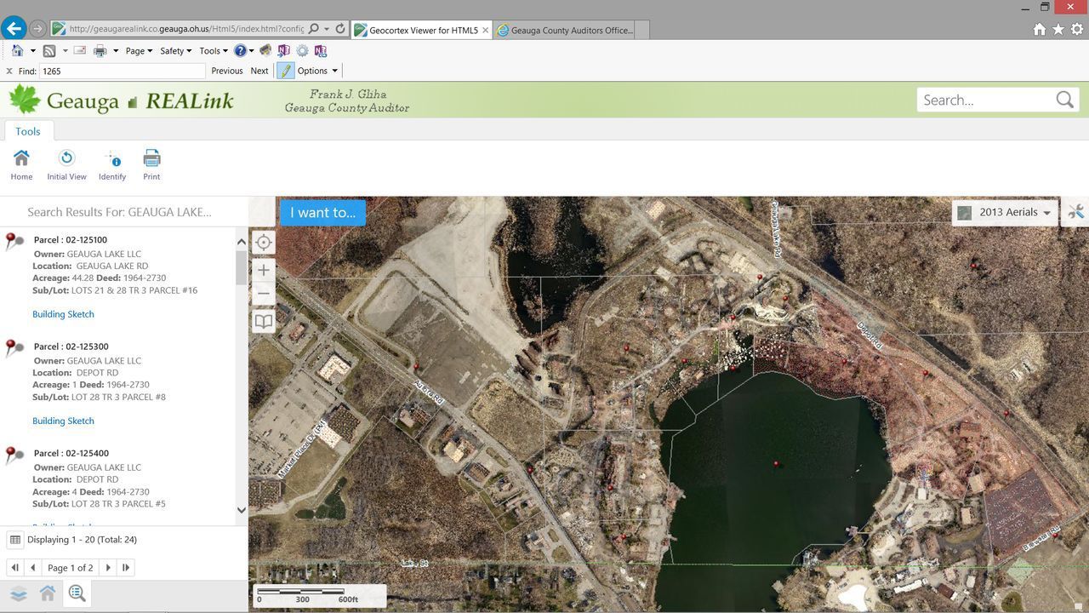
Task: Click the REALink Search box
Action: [985, 100]
